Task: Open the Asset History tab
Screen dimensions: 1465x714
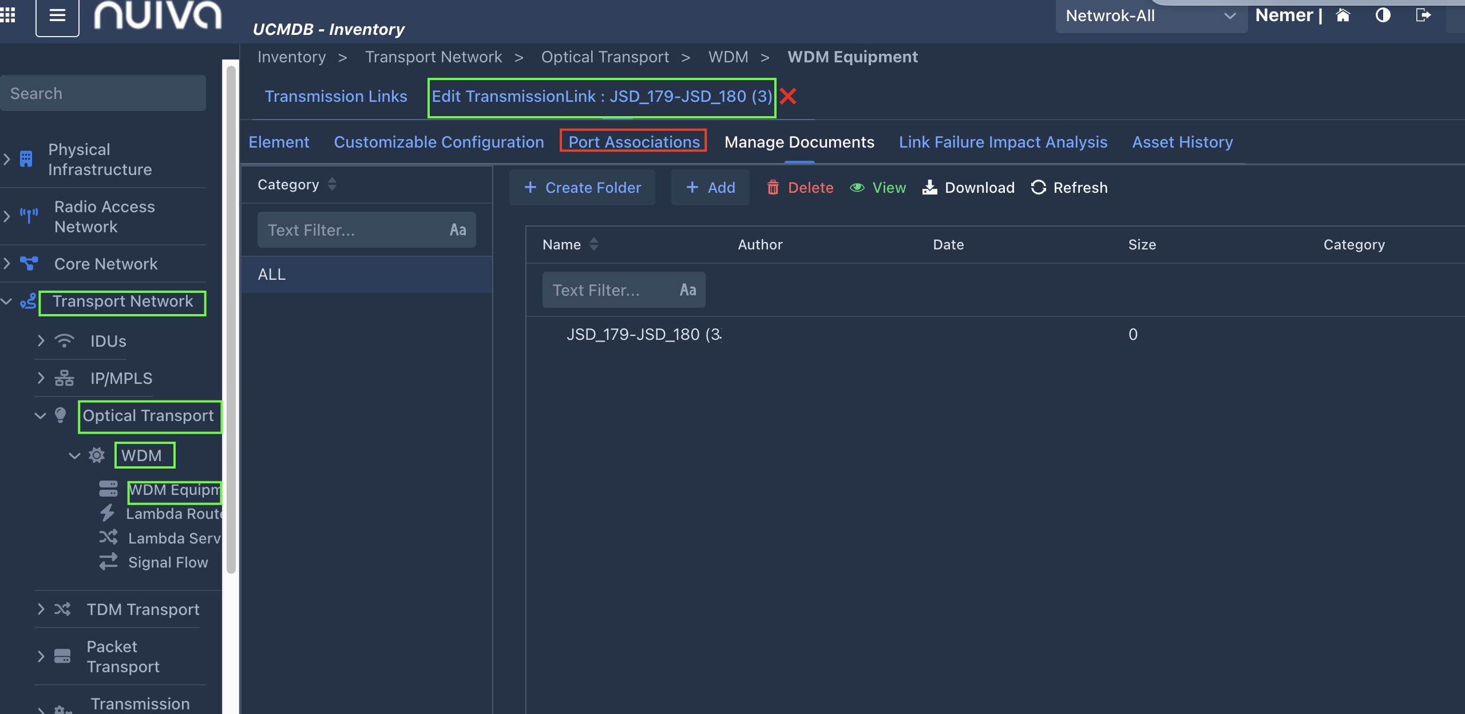Action: pyautogui.click(x=1182, y=142)
